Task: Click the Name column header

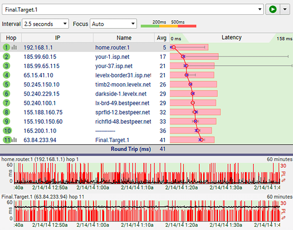Action: pos(123,38)
